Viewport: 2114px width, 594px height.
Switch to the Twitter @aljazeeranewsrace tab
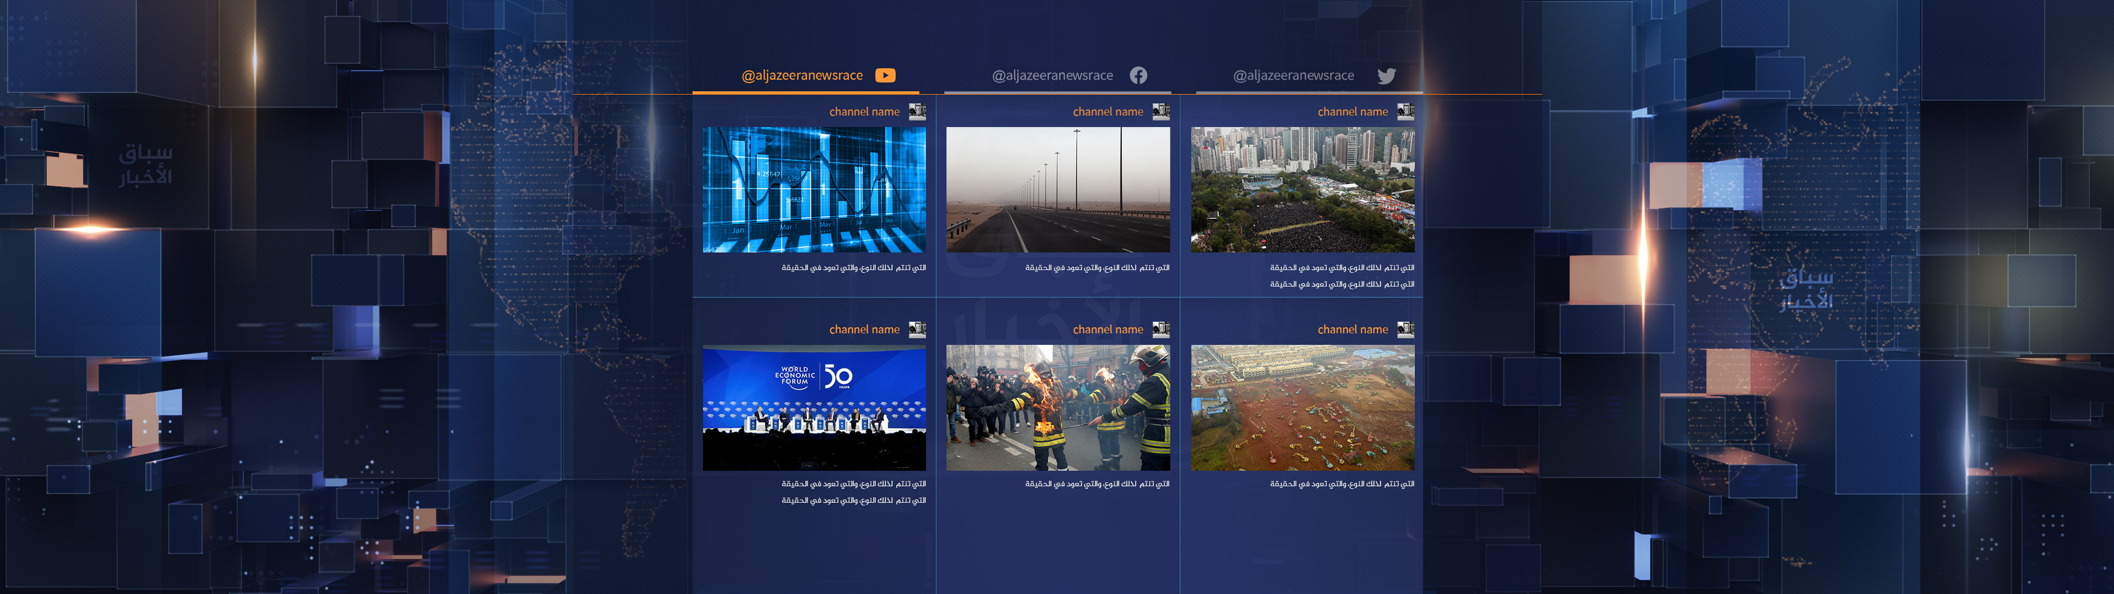point(1293,75)
